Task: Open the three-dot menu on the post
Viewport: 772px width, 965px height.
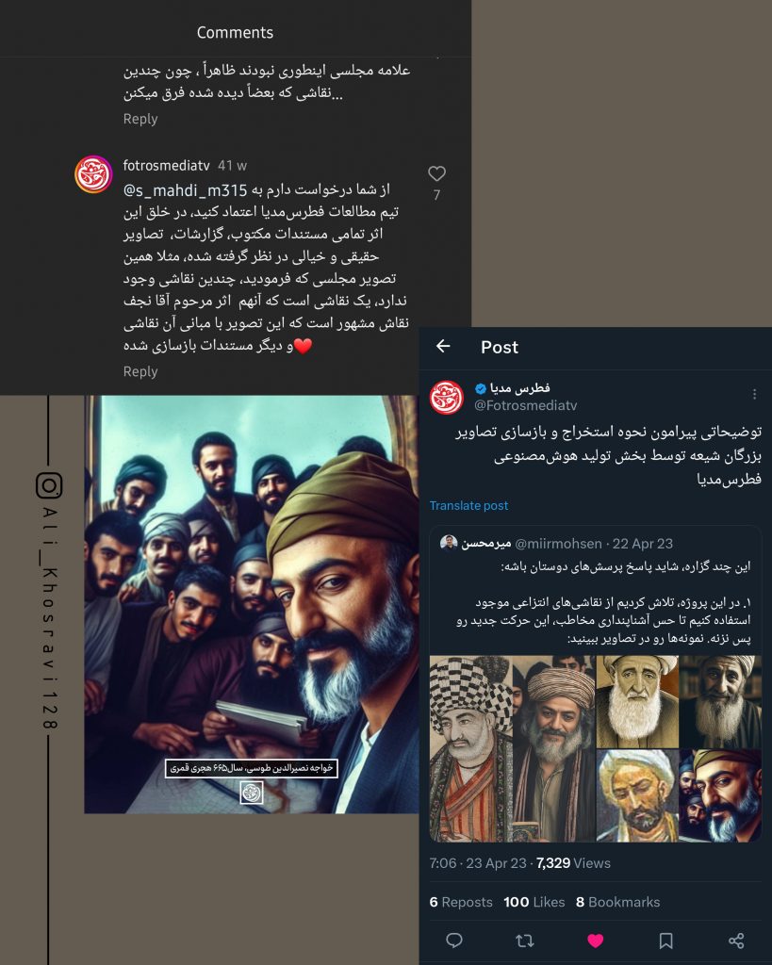Action: [754, 394]
